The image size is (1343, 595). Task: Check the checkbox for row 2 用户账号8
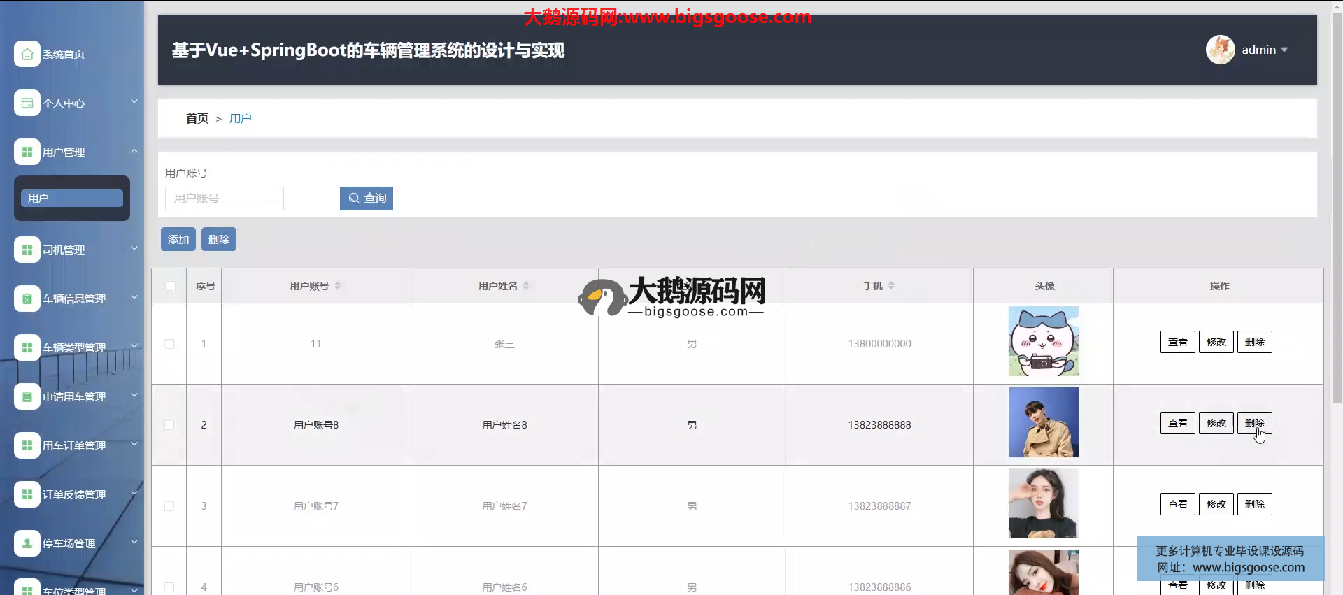point(169,425)
